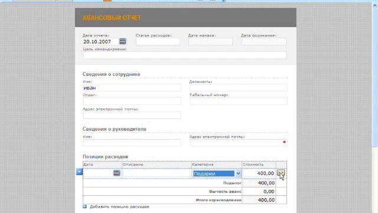Open calendar picker next to report date 20.10.2007
The image size is (378, 213).
coord(122,41)
